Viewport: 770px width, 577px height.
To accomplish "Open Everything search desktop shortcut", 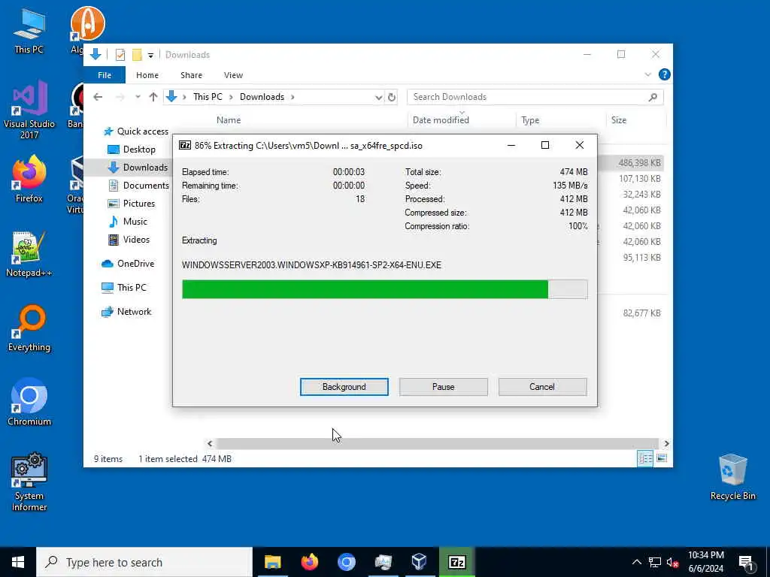I will (29, 329).
